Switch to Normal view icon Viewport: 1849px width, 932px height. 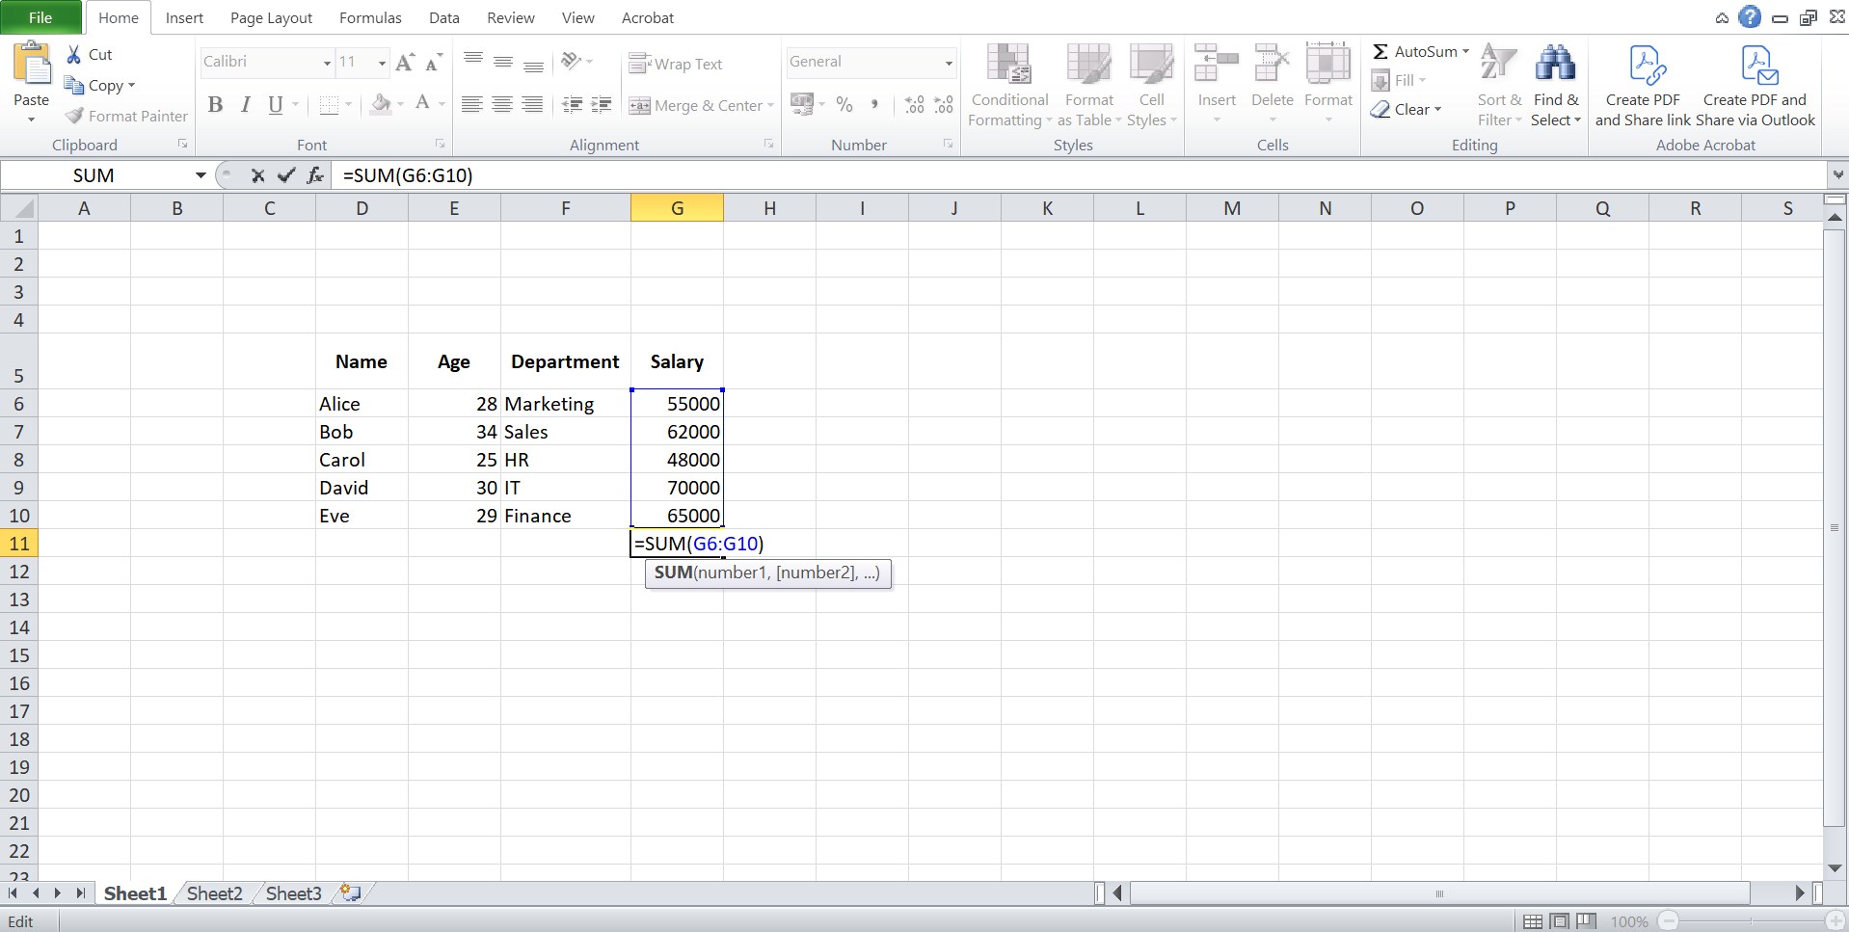(x=1533, y=921)
